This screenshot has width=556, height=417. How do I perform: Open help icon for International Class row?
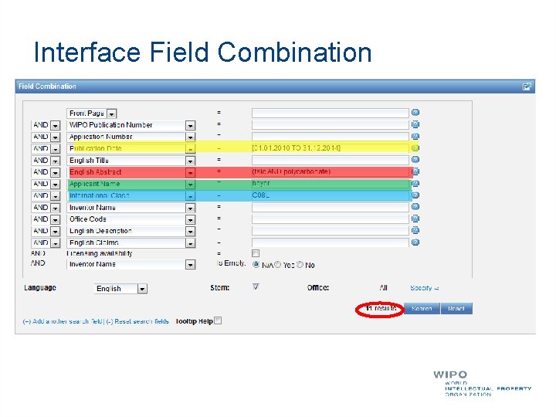415,195
